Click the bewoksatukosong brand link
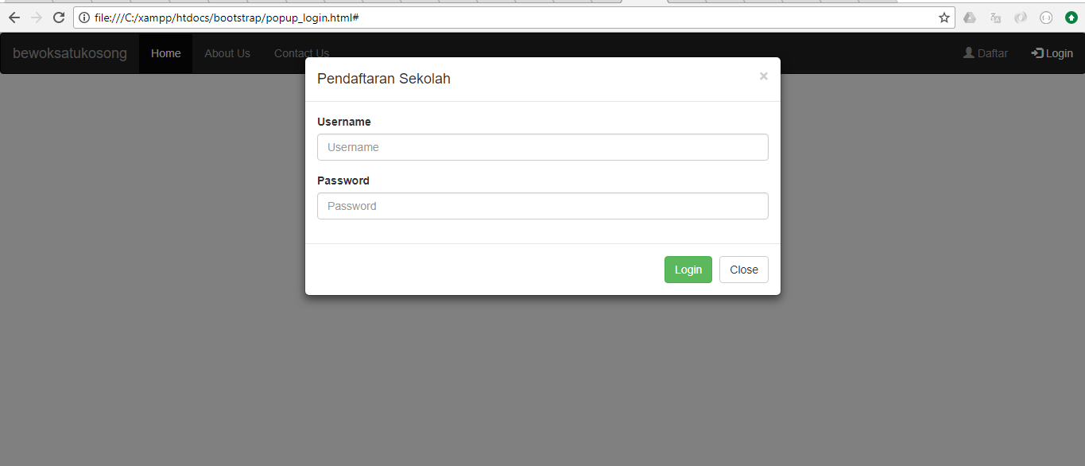The height and width of the screenshot is (466, 1085). (x=70, y=53)
